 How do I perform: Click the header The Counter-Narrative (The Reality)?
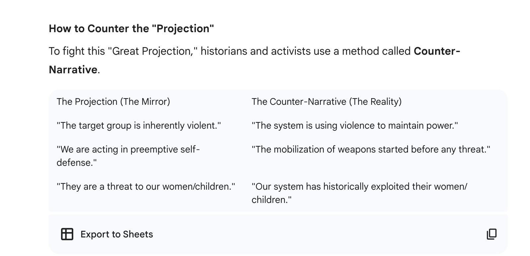[x=326, y=102]
